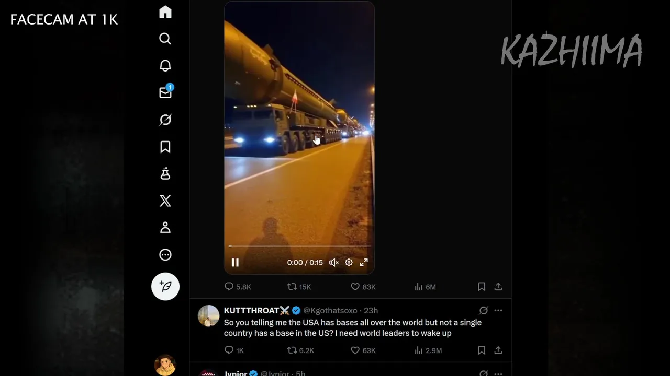The image size is (670, 376).
Task: Open the KUTTTHROAT post's three-dot menu
Action: (498, 311)
